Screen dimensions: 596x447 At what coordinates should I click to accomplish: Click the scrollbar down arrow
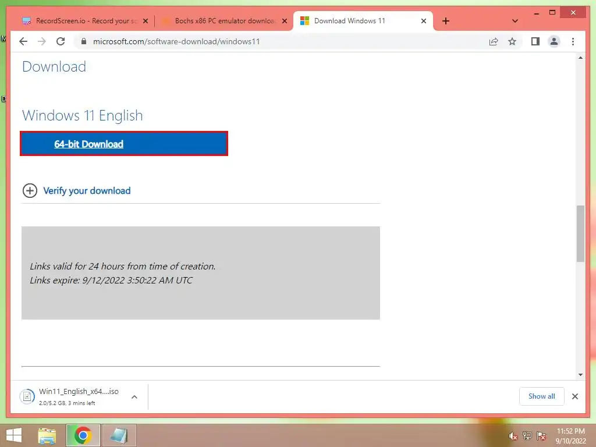point(580,375)
